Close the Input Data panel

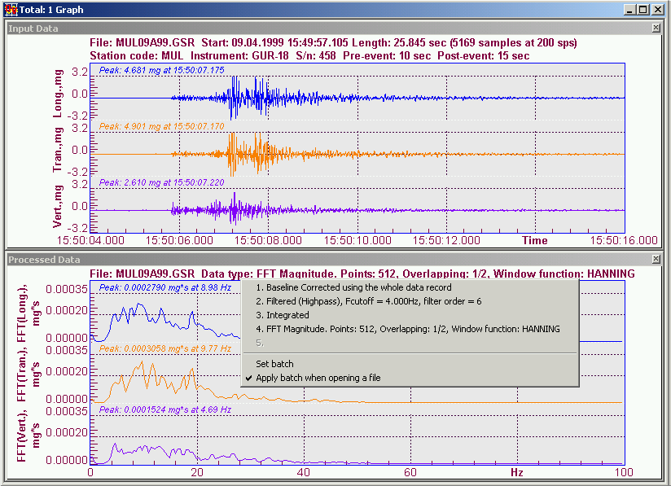[656, 28]
